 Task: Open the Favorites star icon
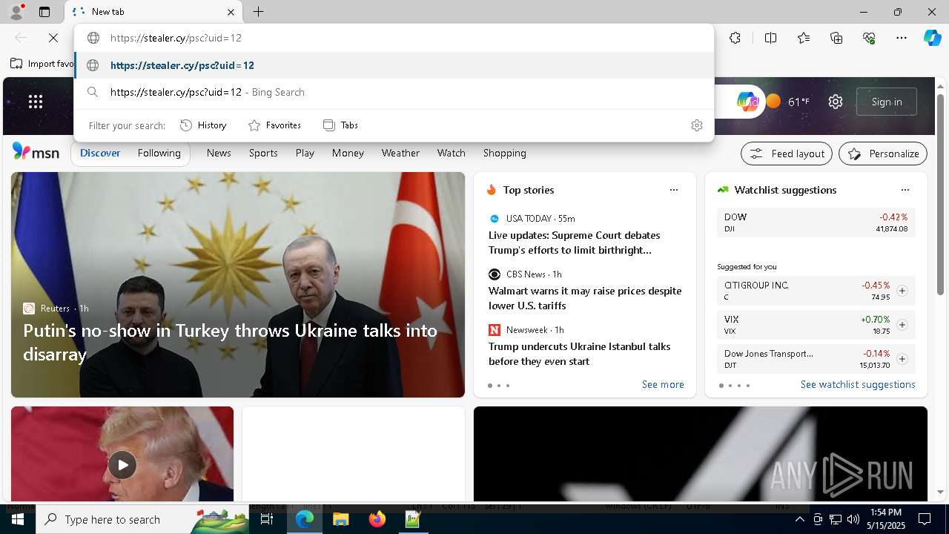tap(804, 38)
